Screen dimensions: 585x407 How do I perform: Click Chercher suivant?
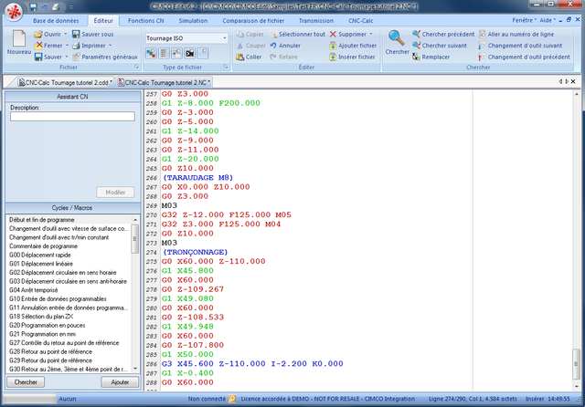pos(440,46)
